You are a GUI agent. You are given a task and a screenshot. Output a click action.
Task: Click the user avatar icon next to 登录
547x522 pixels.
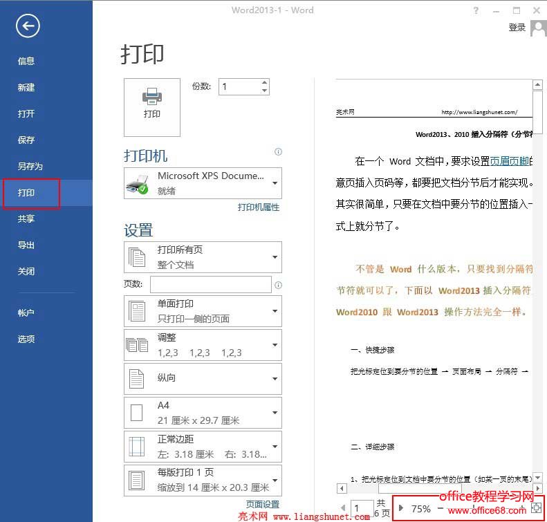coord(538,28)
